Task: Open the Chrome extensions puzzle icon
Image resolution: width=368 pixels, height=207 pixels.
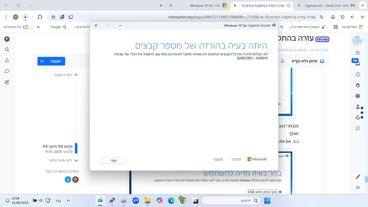Action: coord(40,17)
